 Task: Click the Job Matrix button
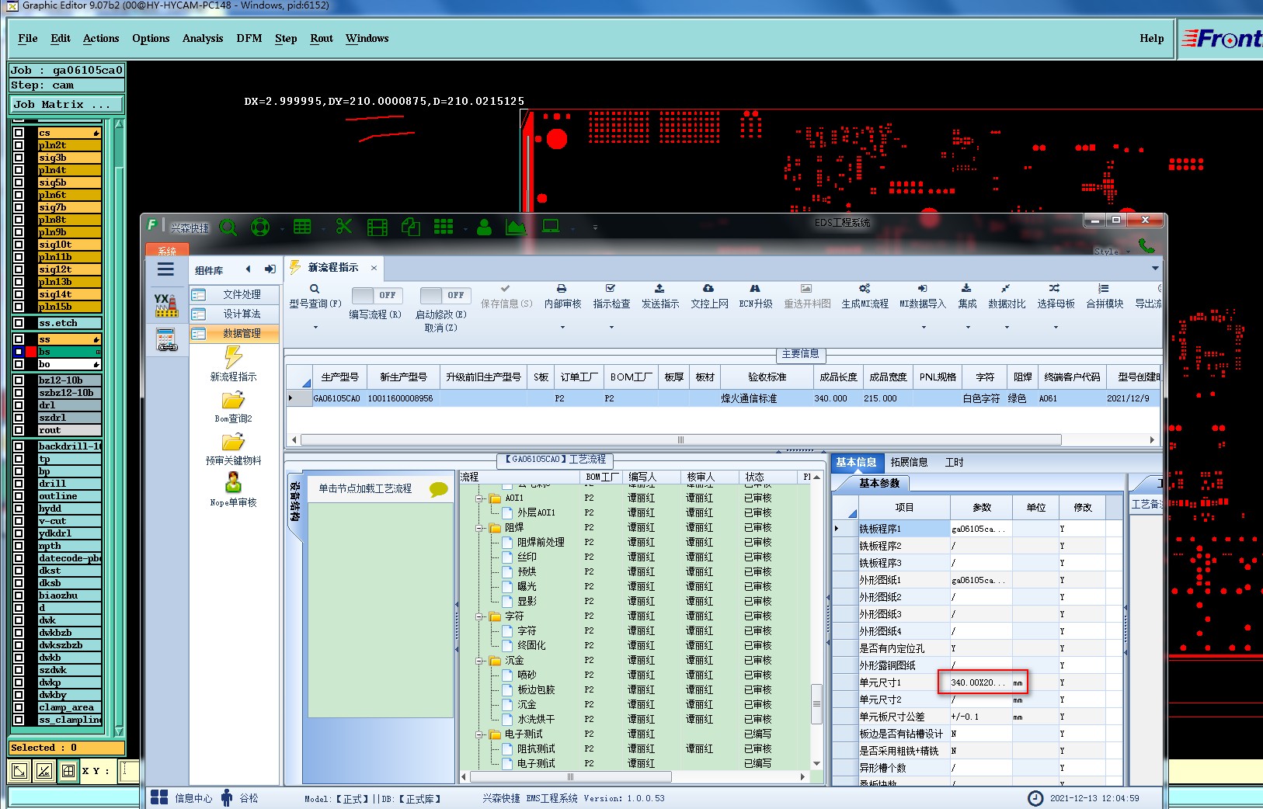coord(67,104)
